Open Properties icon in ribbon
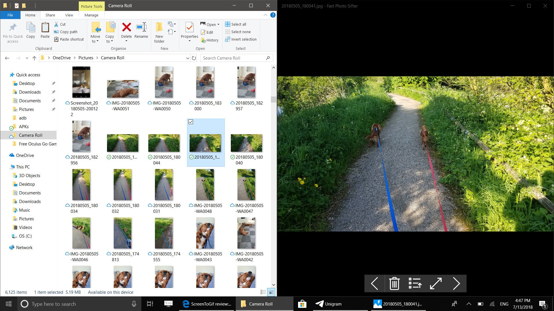 click(x=189, y=28)
